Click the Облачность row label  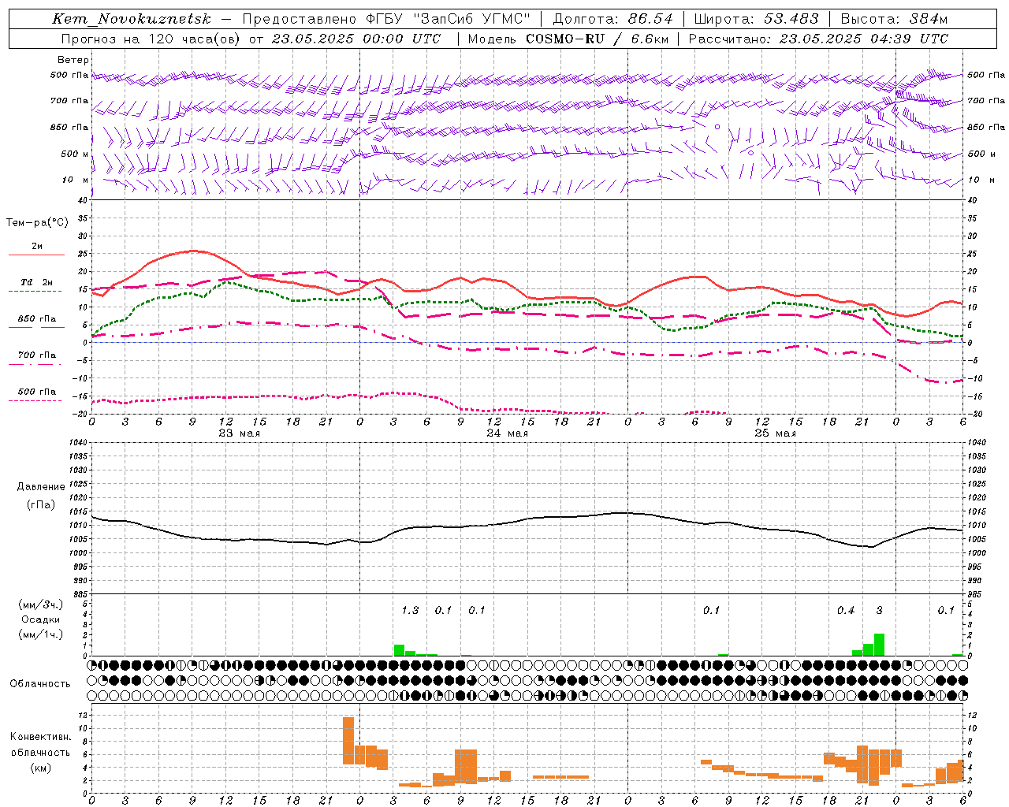pos(40,684)
